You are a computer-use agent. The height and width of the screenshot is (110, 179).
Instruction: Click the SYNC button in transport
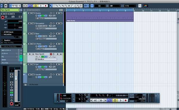[x=132, y=101]
